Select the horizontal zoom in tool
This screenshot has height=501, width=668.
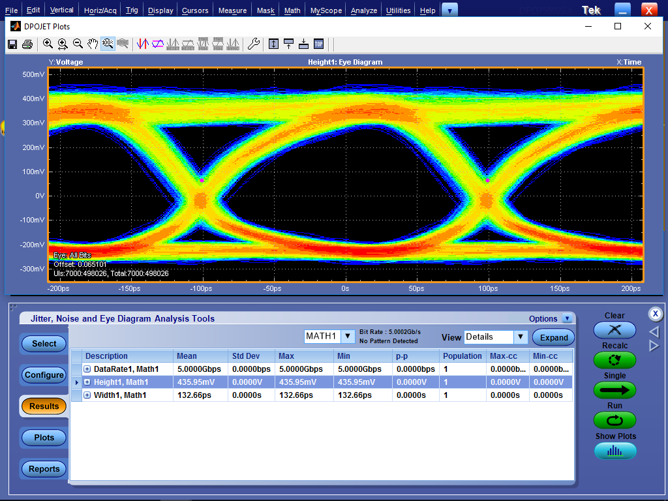click(x=63, y=44)
